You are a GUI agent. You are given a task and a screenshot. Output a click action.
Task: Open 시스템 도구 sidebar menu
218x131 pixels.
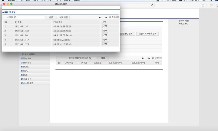coord(28,83)
